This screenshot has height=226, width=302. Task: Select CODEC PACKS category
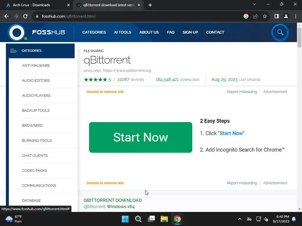tap(35, 170)
